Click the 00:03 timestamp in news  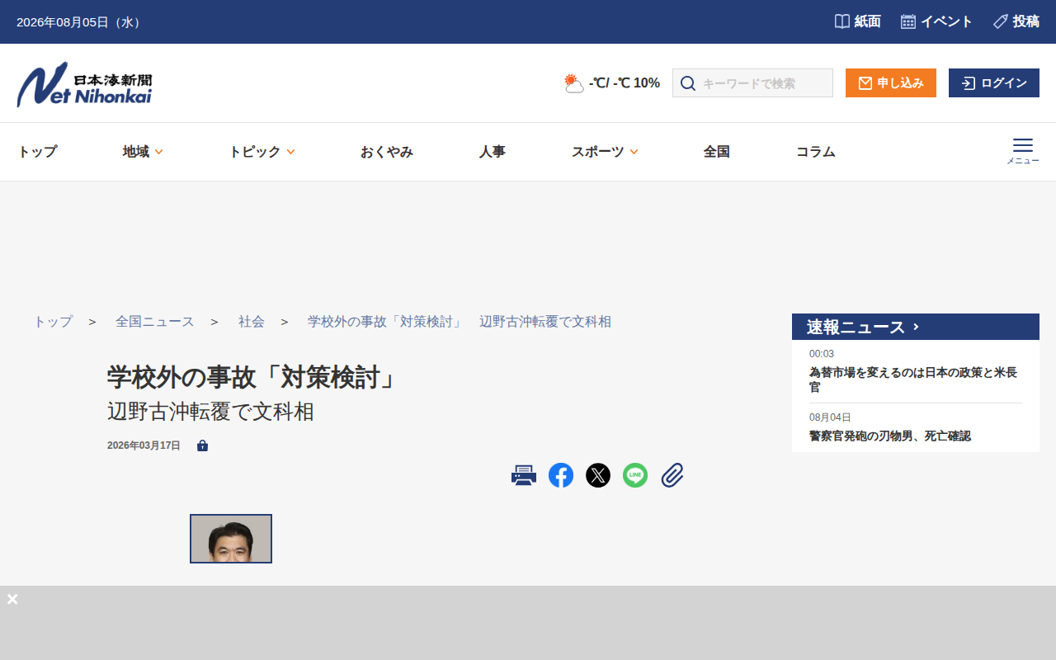click(x=822, y=354)
